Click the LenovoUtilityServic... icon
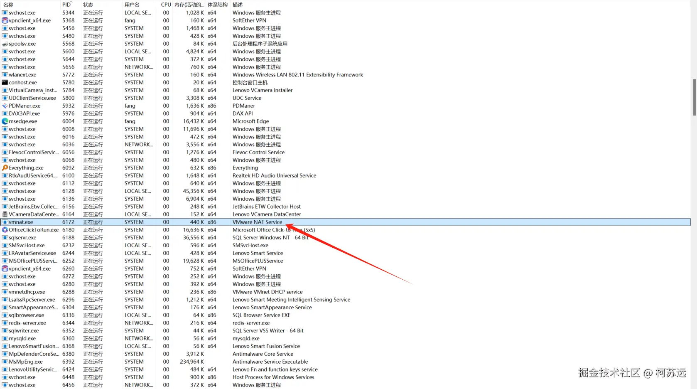 pos(5,369)
